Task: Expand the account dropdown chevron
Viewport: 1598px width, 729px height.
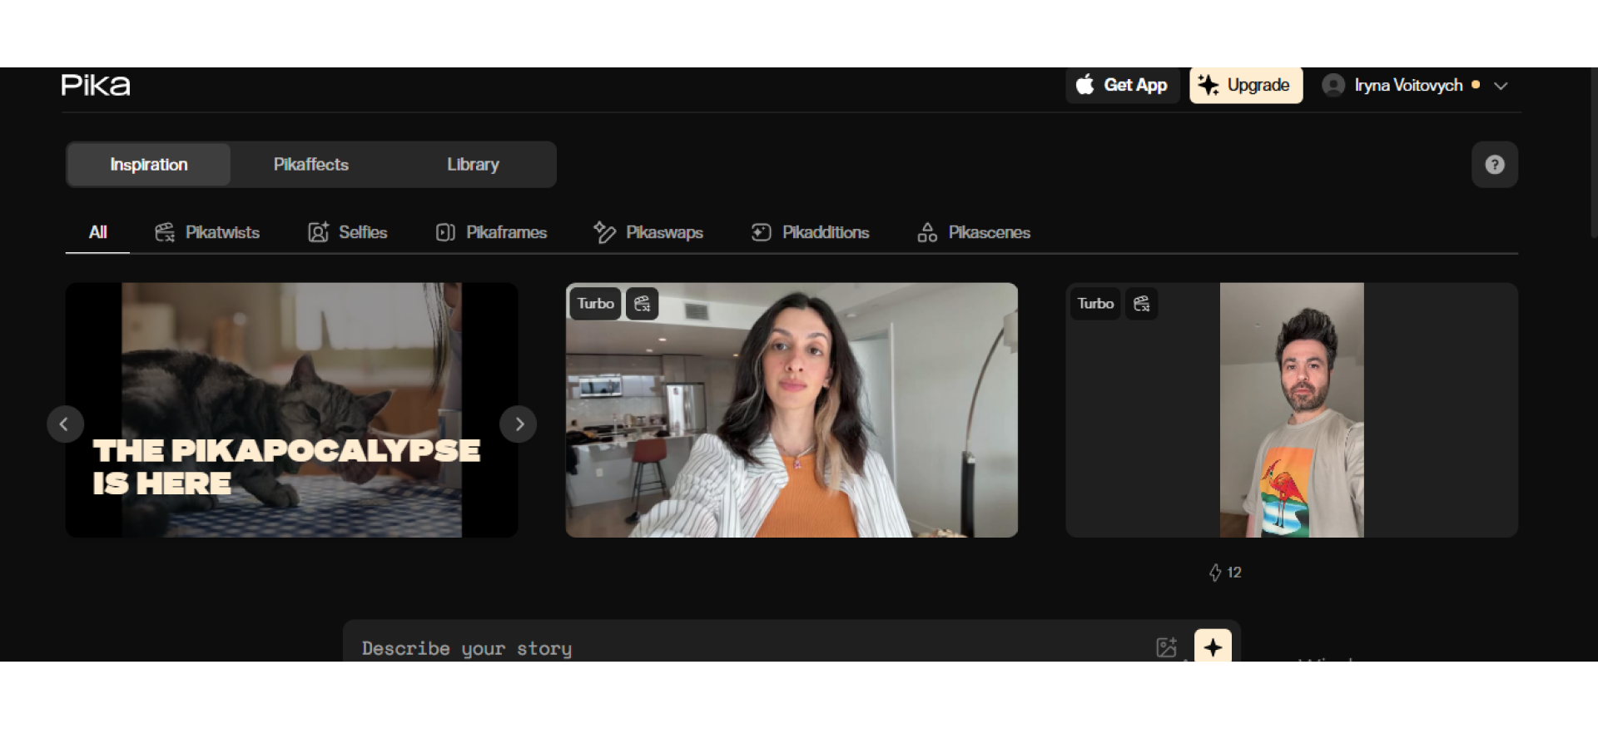Action: click(x=1501, y=86)
